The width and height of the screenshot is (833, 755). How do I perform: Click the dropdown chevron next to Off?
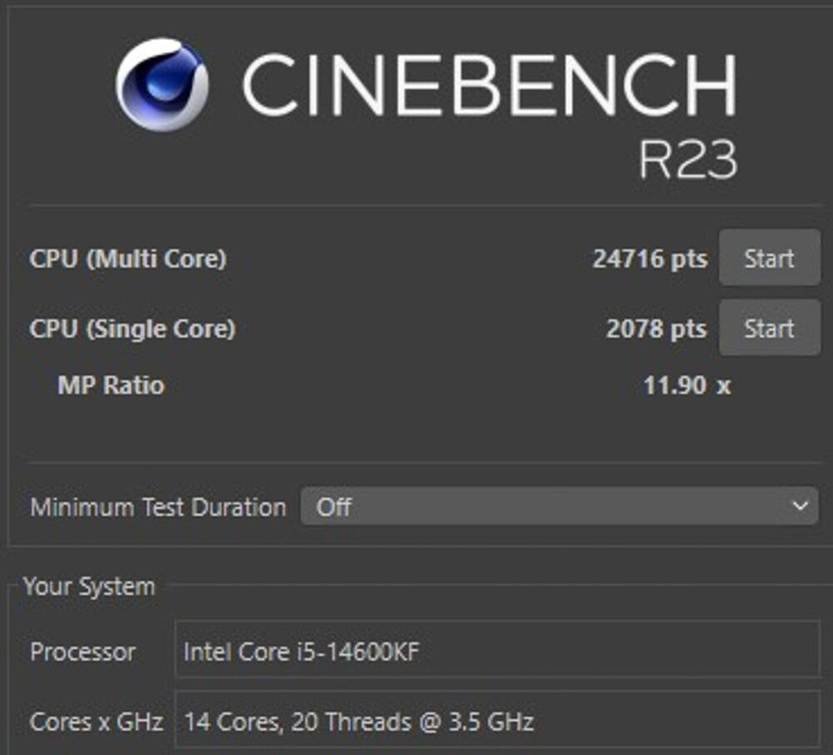tap(800, 506)
